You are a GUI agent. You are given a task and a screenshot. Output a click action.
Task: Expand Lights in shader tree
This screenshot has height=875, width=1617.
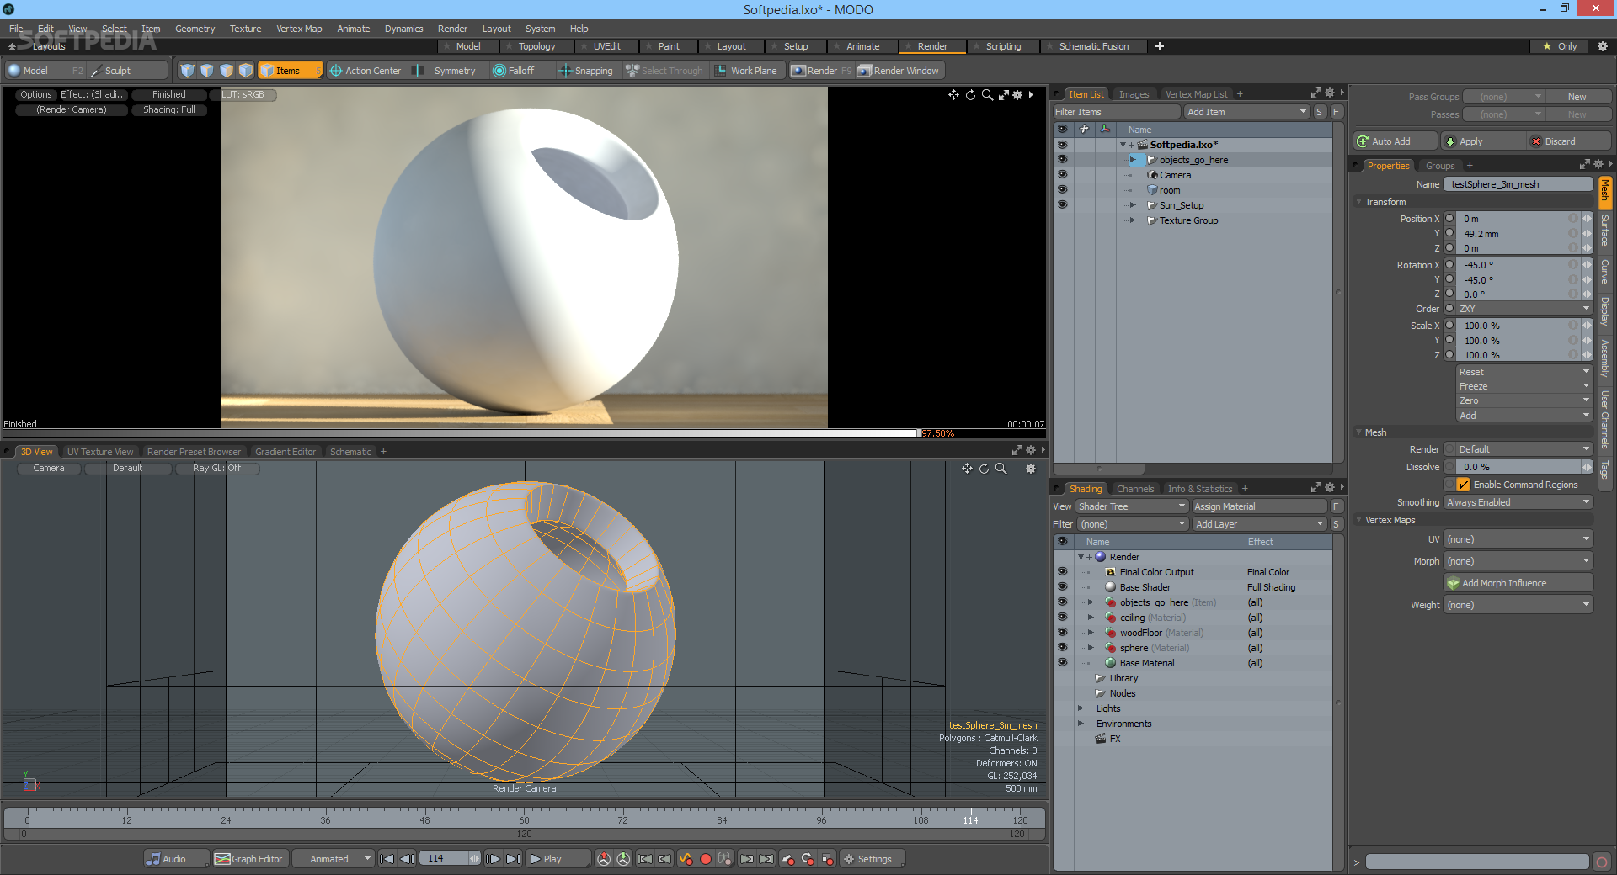pos(1081,708)
